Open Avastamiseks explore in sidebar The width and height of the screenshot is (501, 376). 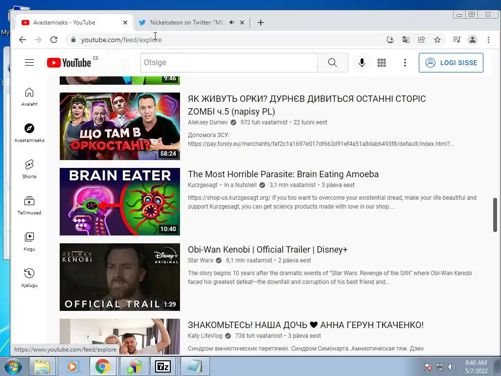[x=29, y=133]
